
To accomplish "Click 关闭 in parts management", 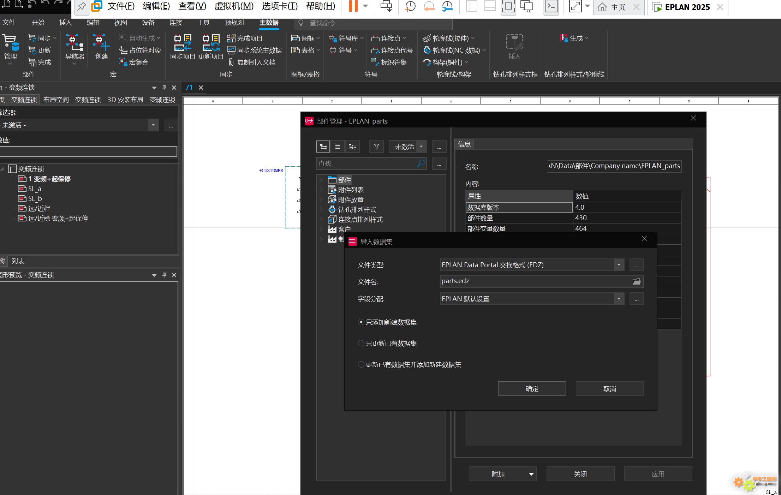I will 580,474.
